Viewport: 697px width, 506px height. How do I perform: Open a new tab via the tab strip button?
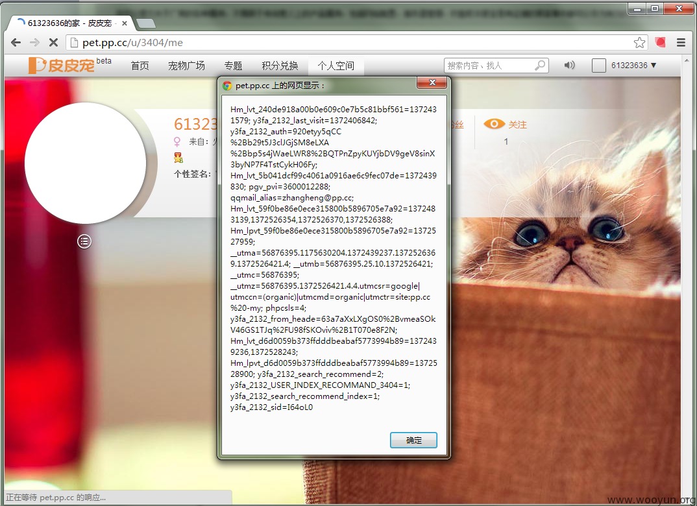146,23
